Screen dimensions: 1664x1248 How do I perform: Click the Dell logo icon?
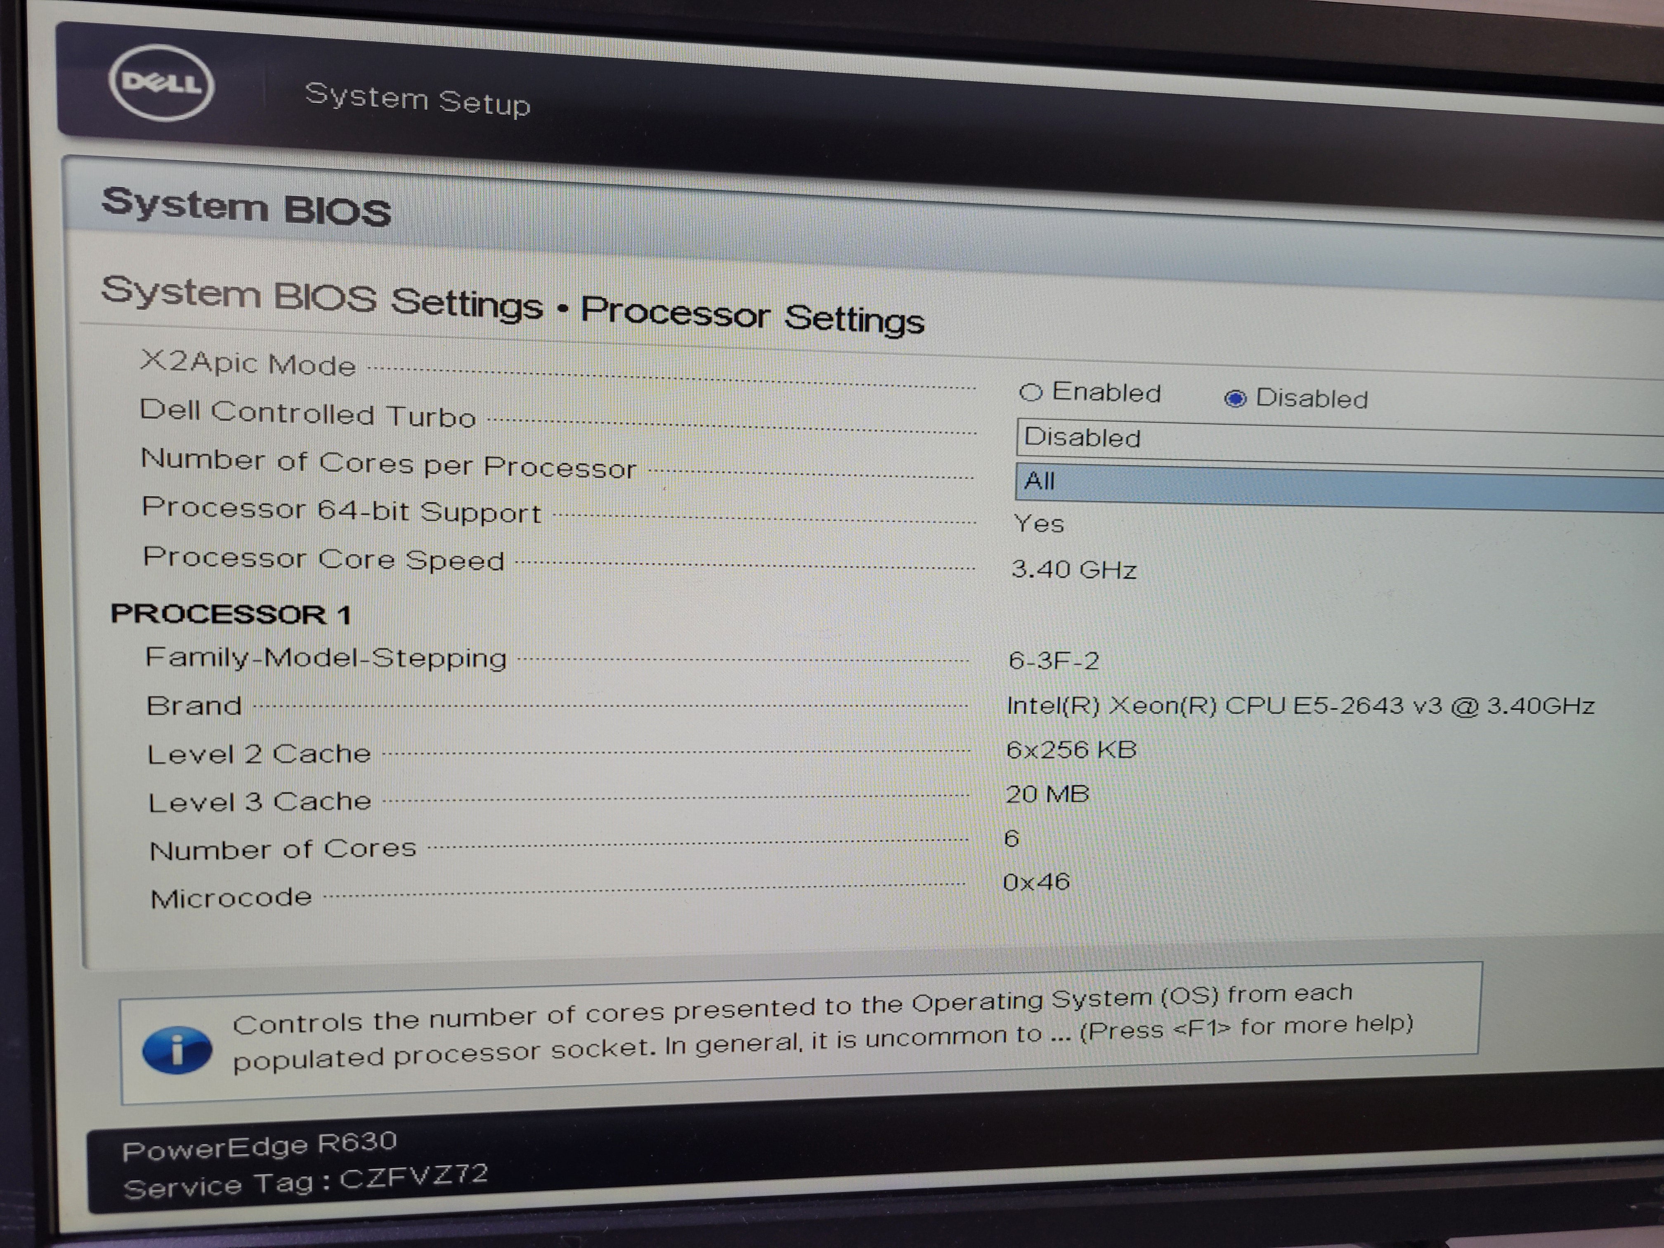point(161,82)
